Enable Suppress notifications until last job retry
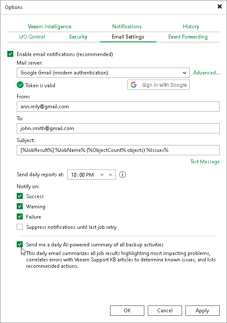The height and width of the screenshot is (323, 227). (20, 227)
